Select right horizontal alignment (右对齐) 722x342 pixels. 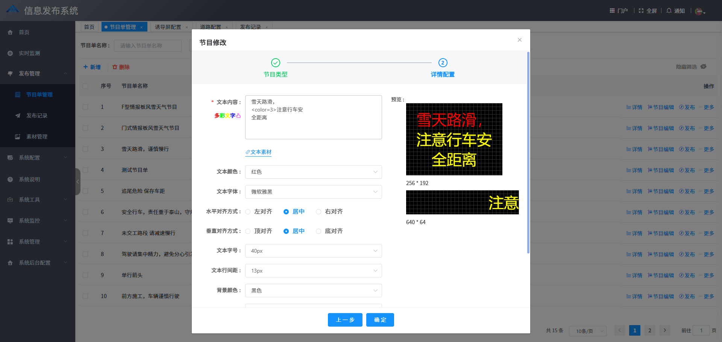(319, 212)
